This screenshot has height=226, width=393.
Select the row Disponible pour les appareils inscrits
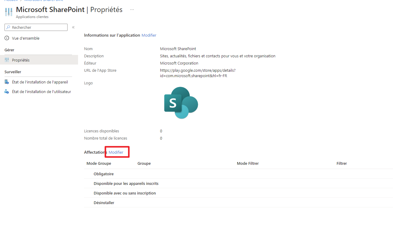238,183
